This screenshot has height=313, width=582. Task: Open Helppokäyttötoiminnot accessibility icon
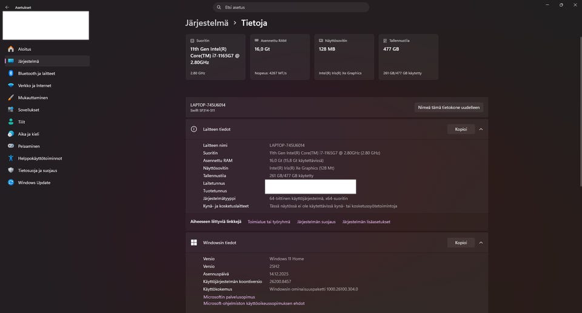(x=11, y=158)
